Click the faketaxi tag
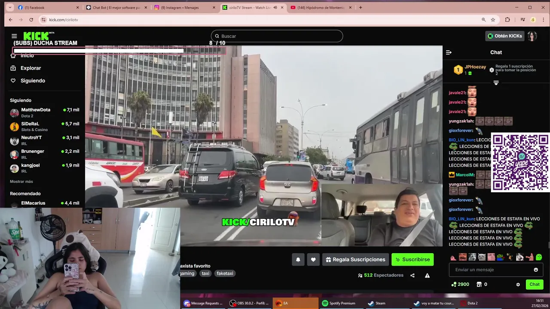 225,273
